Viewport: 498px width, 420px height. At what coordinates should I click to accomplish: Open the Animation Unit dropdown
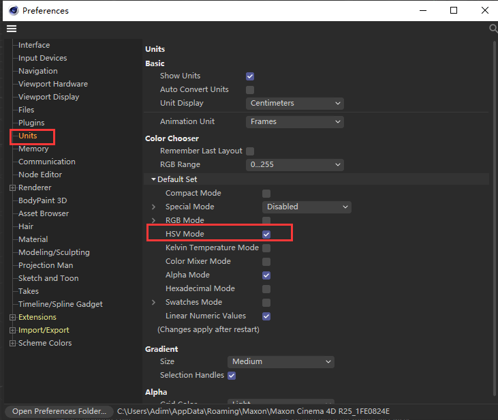pyautogui.click(x=294, y=122)
